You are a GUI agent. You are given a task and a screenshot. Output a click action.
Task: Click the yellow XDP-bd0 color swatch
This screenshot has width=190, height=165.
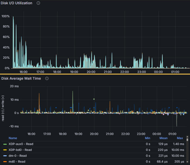[5, 150]
